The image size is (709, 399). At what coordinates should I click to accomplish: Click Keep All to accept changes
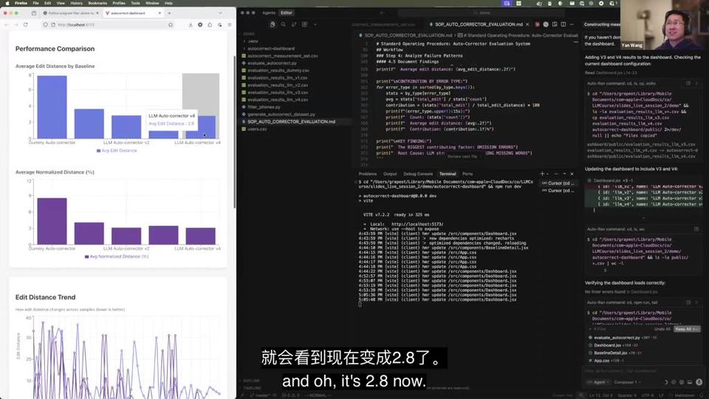click(686, 329)
